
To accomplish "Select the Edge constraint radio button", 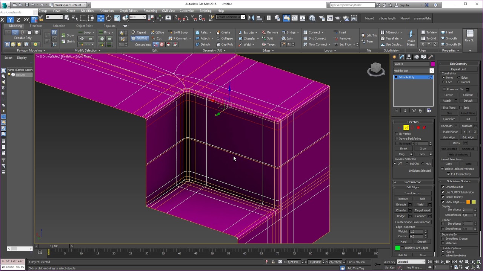I will point(458,78).
